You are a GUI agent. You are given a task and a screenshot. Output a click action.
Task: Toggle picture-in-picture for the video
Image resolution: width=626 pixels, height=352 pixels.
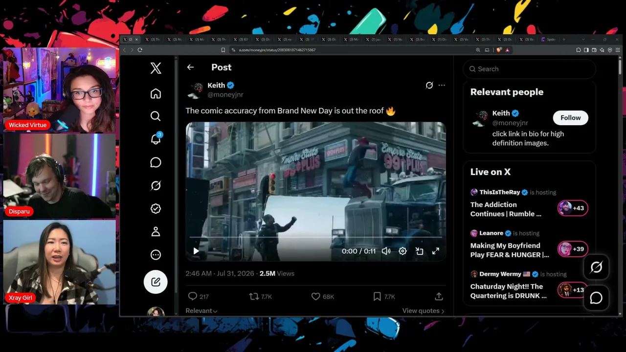419,251
